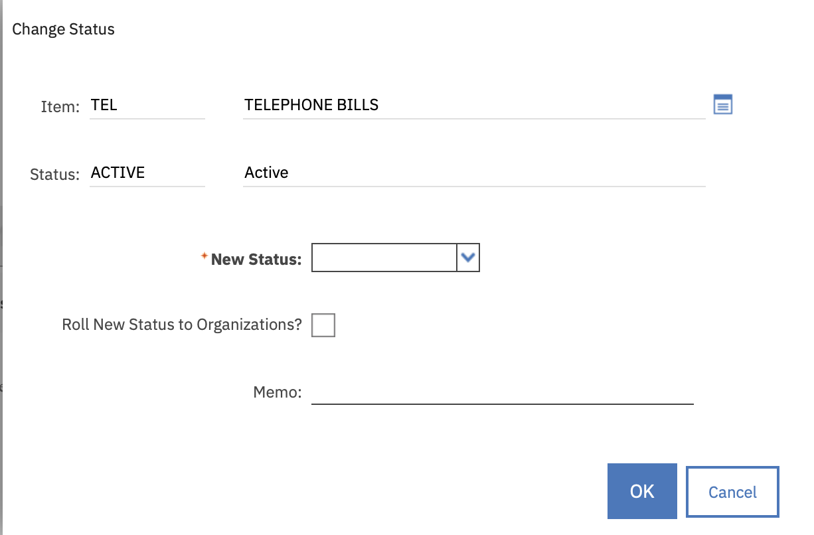814x535 pixels.
Task: Click the Status: label
Action: [x=54, y=175]
